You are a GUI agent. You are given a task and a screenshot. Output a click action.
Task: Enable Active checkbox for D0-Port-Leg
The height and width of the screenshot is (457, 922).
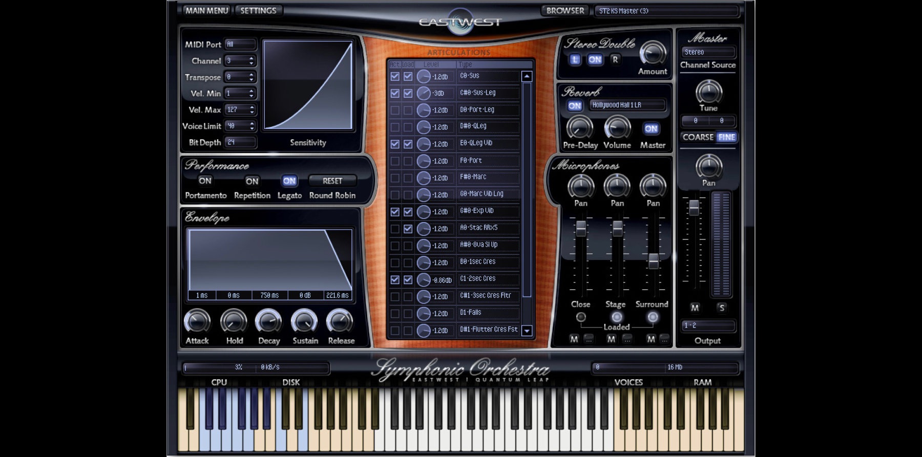395,110
